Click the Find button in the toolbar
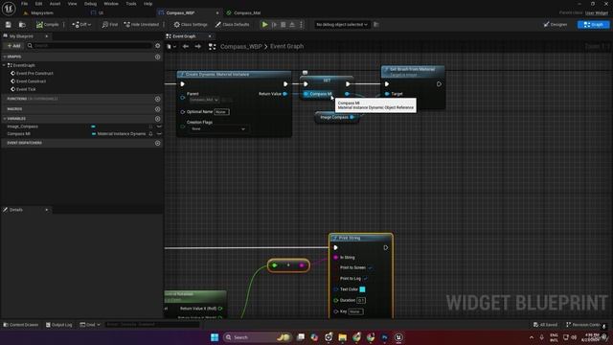613x345 pixels. click(110, 25)
